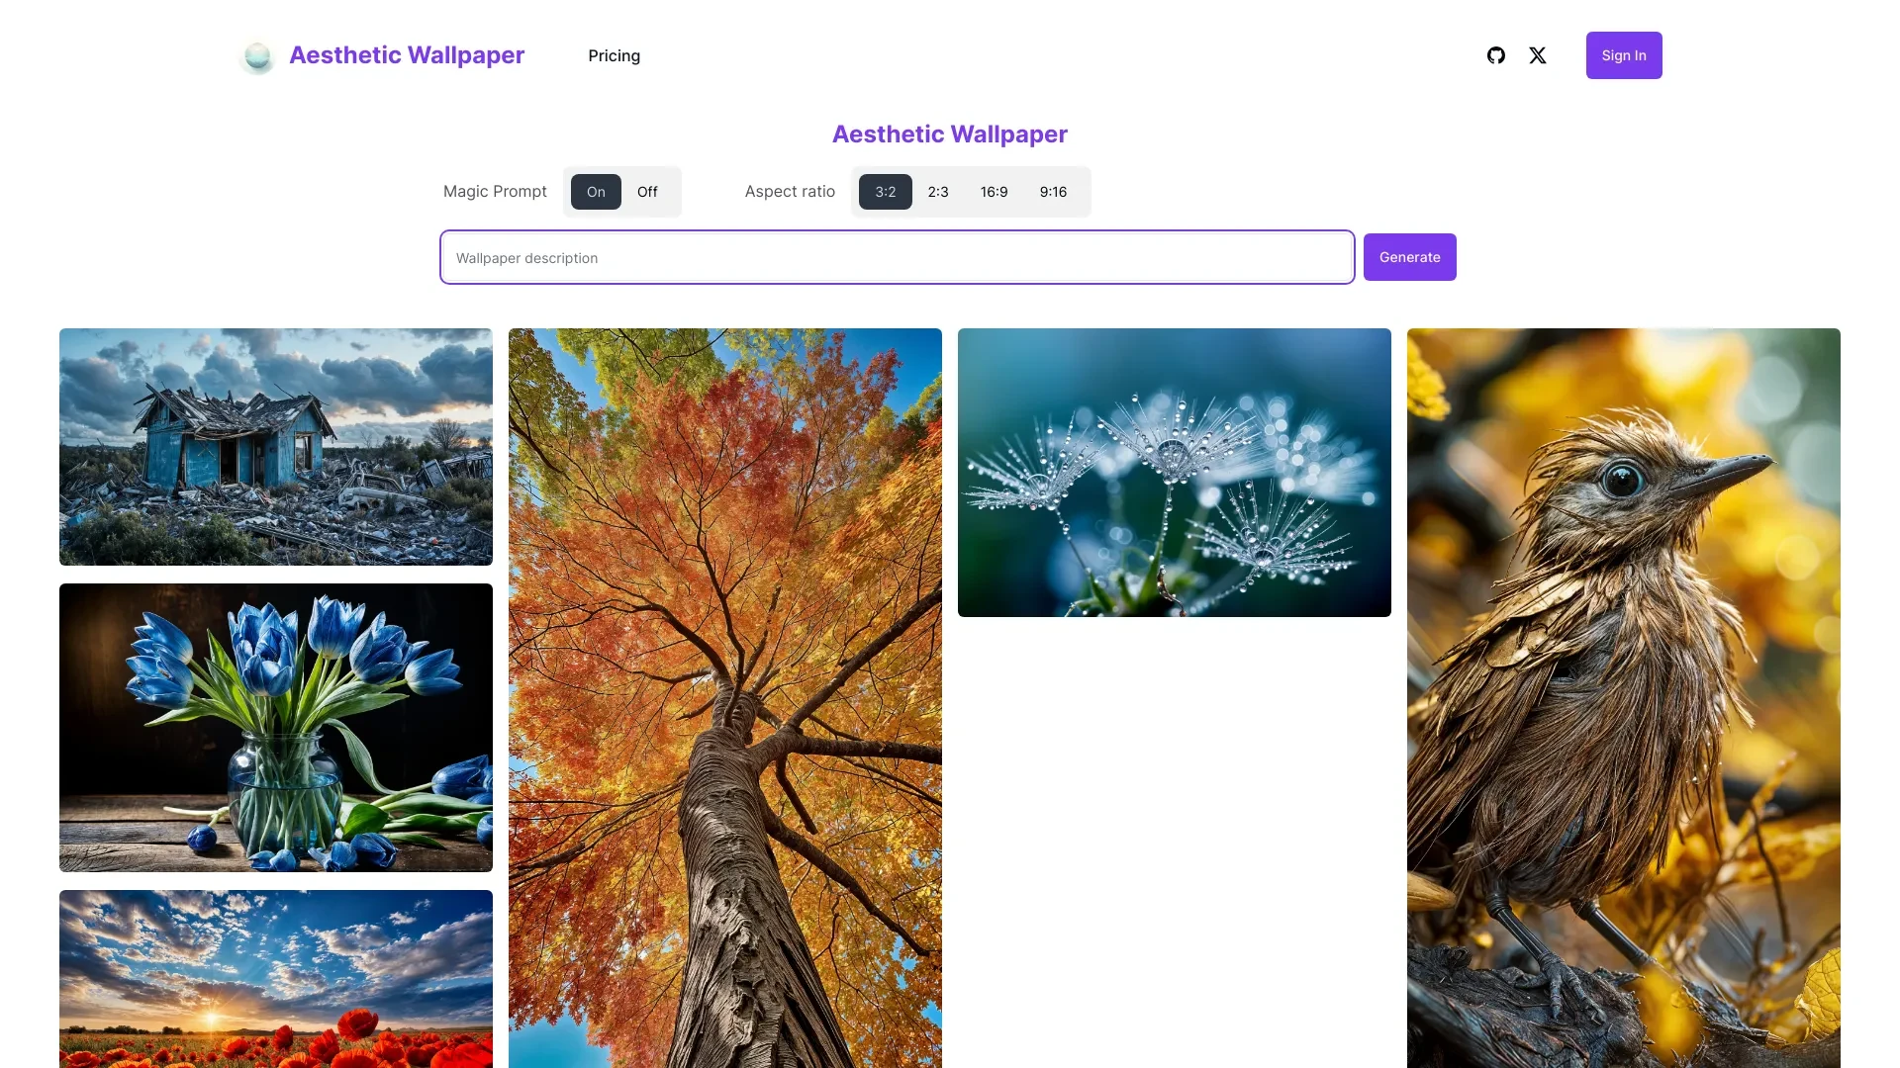This screenshot has width=1900, height=1068.
Task: Click the Generate button to create wallpaper
Action: pos(1409,257)
